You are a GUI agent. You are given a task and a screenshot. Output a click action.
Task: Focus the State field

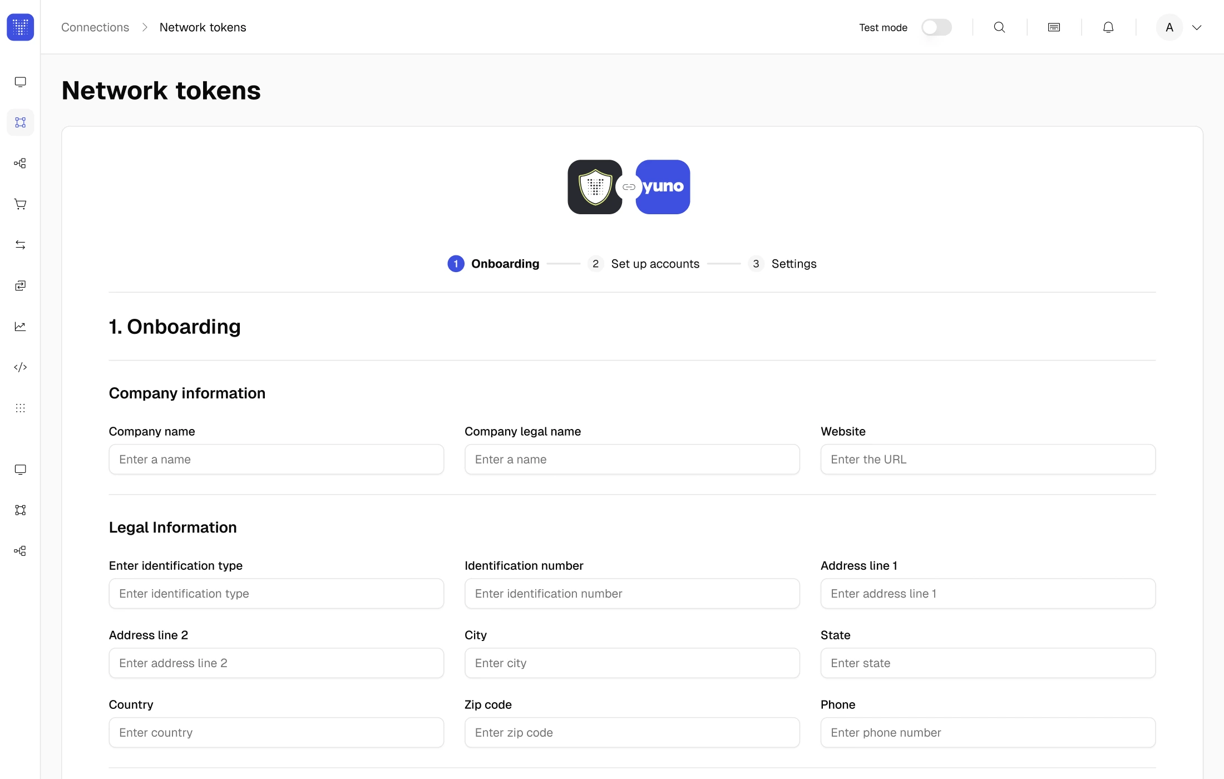(x=988, y=663)
